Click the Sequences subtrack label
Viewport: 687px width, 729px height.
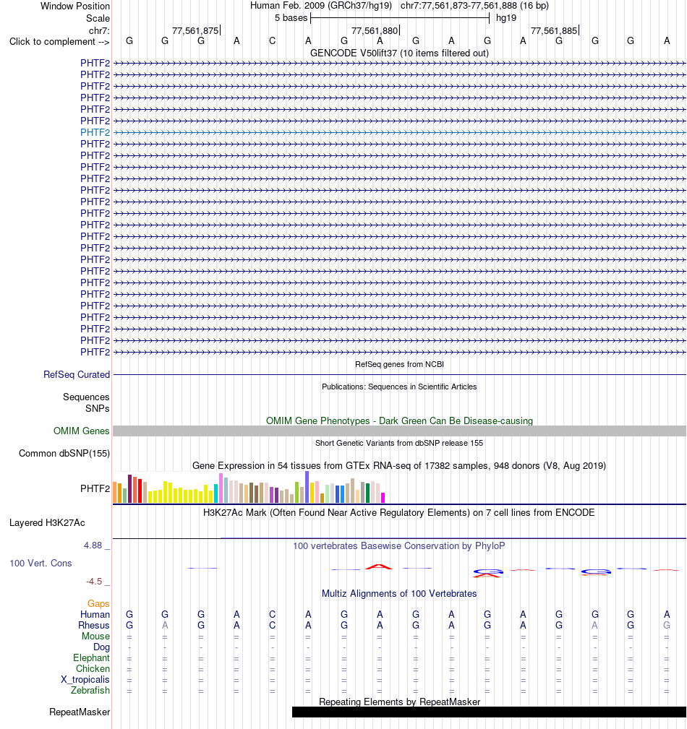tap(86, 397)
